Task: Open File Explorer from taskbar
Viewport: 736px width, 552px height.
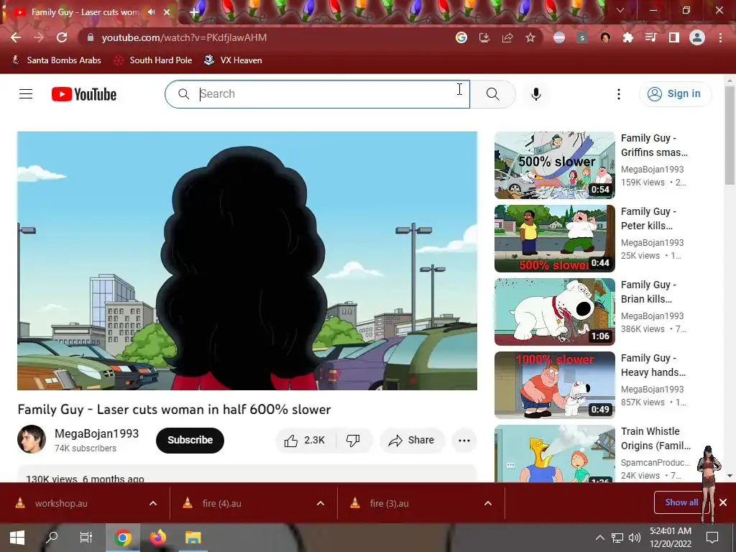Action: pos(193,538)
